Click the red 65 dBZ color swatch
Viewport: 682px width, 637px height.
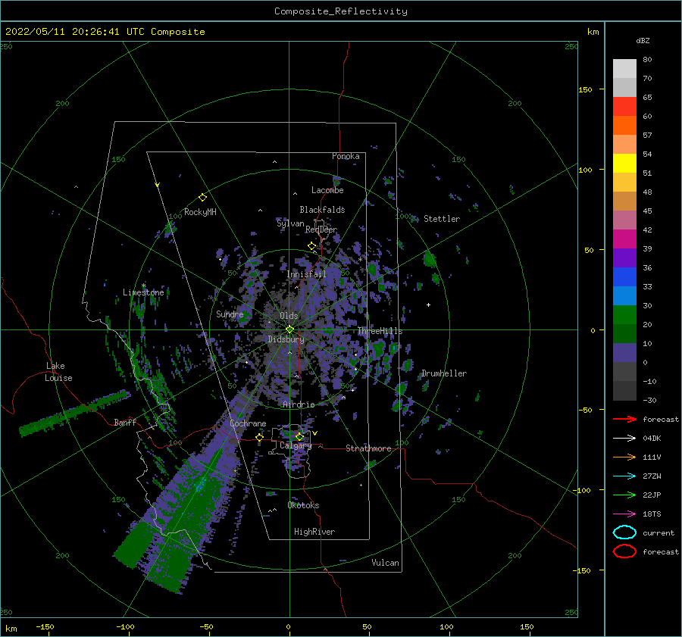pyautogui.click(x=624, y=107)
